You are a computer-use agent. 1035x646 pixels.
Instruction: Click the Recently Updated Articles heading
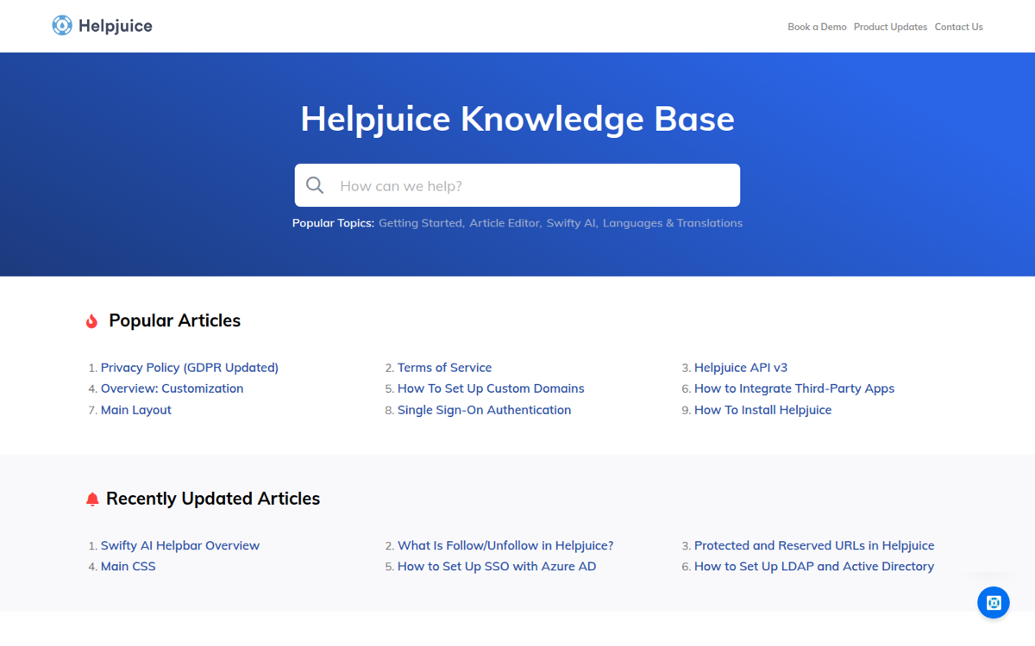point(213,499)
